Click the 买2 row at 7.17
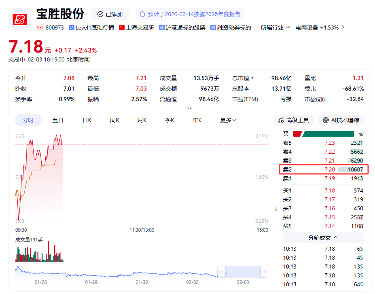The width and height of the screenshot is (375, 294). pyautogui.click(x=323, y=199)
